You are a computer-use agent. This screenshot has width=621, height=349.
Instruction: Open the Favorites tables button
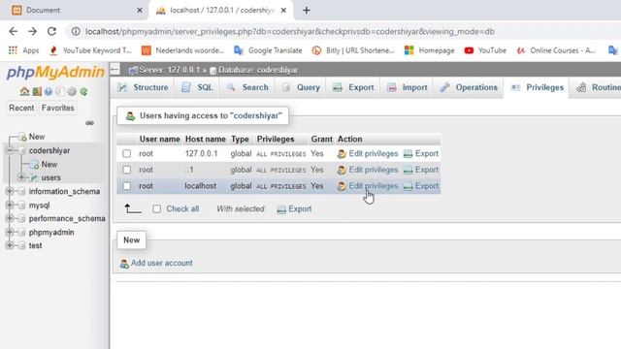coord(58,108)
